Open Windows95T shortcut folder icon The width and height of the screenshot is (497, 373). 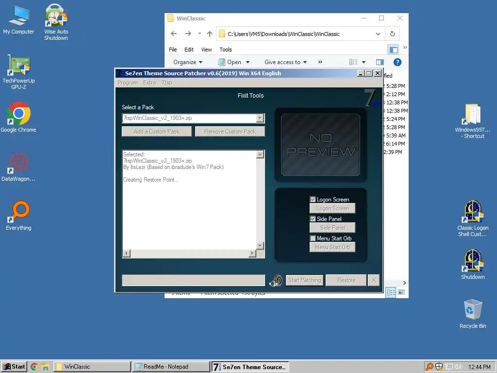point(473,121)
